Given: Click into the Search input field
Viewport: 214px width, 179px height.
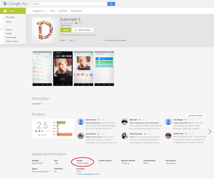Looking at the screenshot, I should point(69,4).
